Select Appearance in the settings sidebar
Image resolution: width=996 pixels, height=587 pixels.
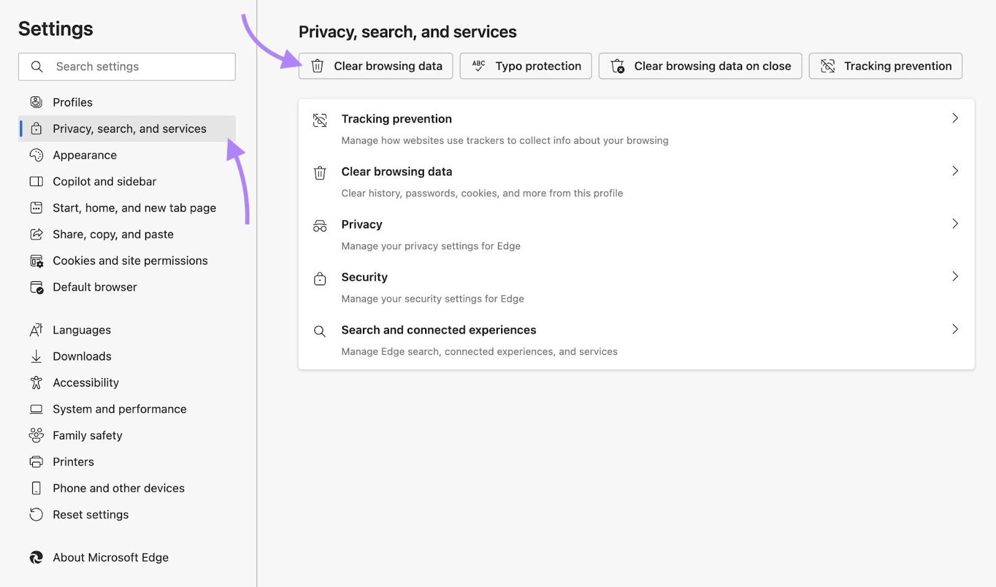click(85, 154)
